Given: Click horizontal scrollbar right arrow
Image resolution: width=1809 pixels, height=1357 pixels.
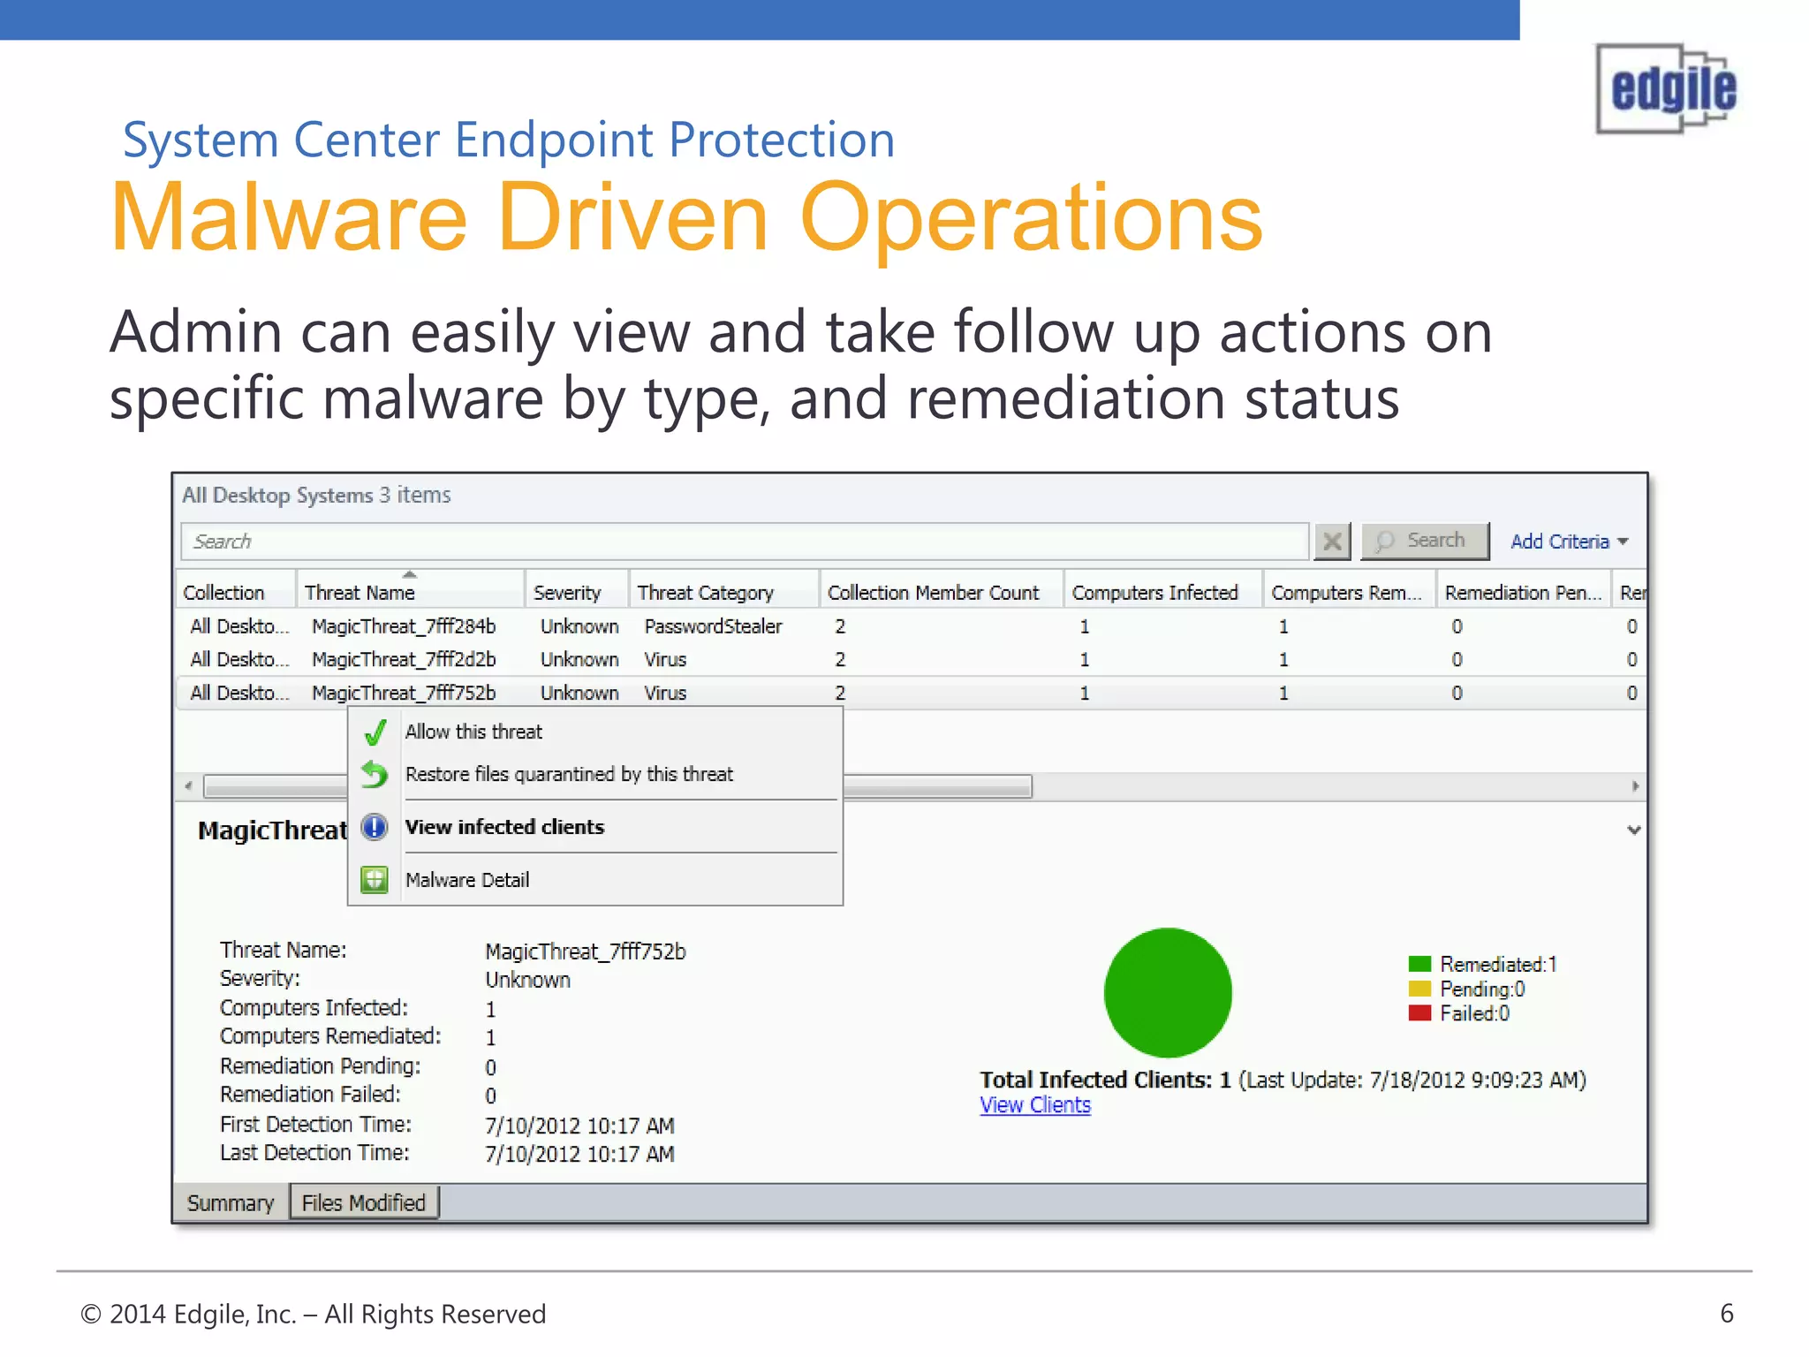Looking at the screenshot, I should 1636,786.
